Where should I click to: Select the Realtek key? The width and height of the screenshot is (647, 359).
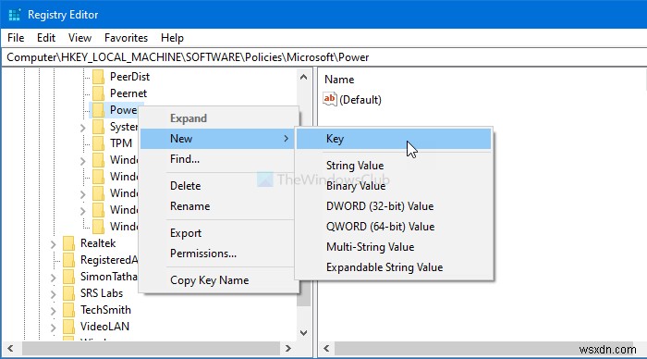tap(98, 243)
